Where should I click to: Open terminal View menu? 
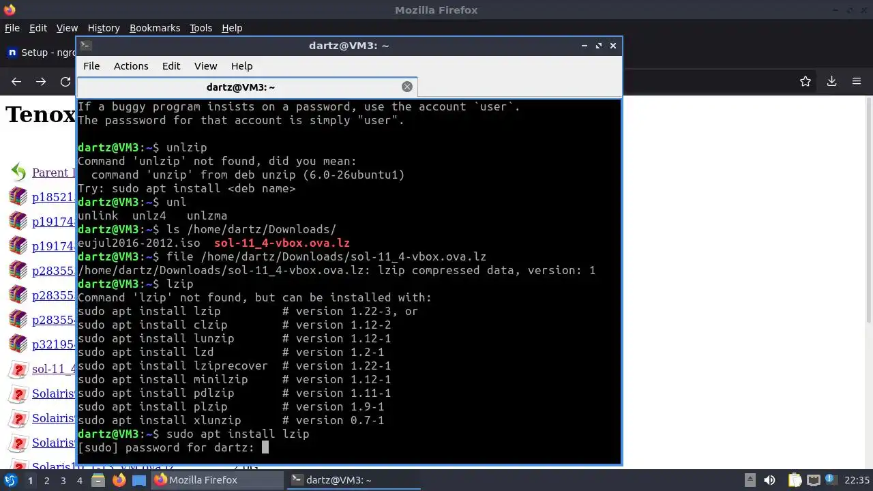(205, 66)
